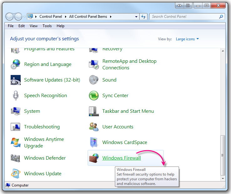Click the Windows CardSpace icon
This screenshot has width=231, height=194.
tap(94, 142)
